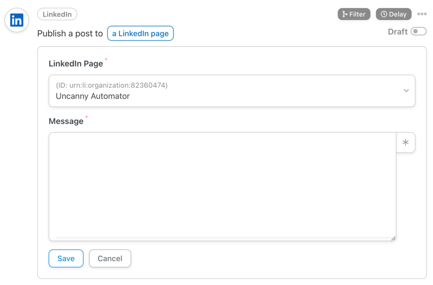Click the clock icon in the Delay button
Screen dimensions: 433x285
point(384,14)
